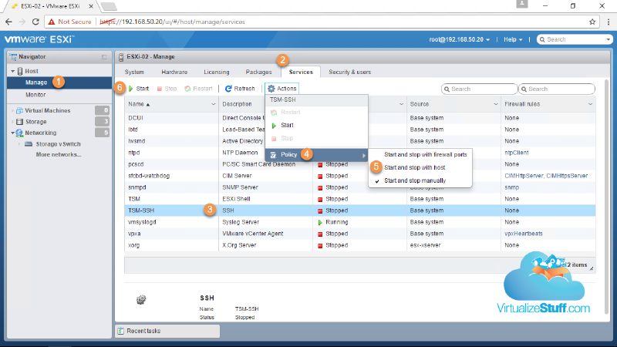
Task: Open the Recent tasks panel
Action: coord(167,331)
